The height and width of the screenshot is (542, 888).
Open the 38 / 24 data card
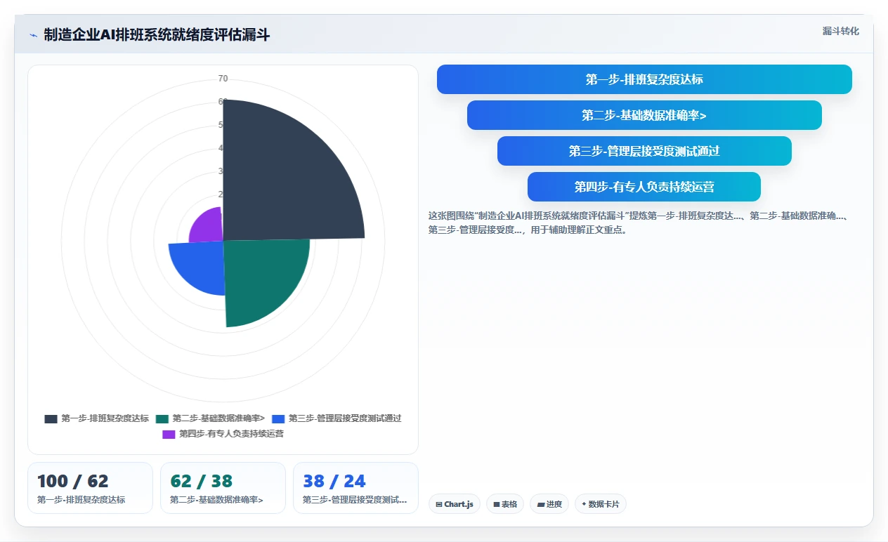[355, 488]
